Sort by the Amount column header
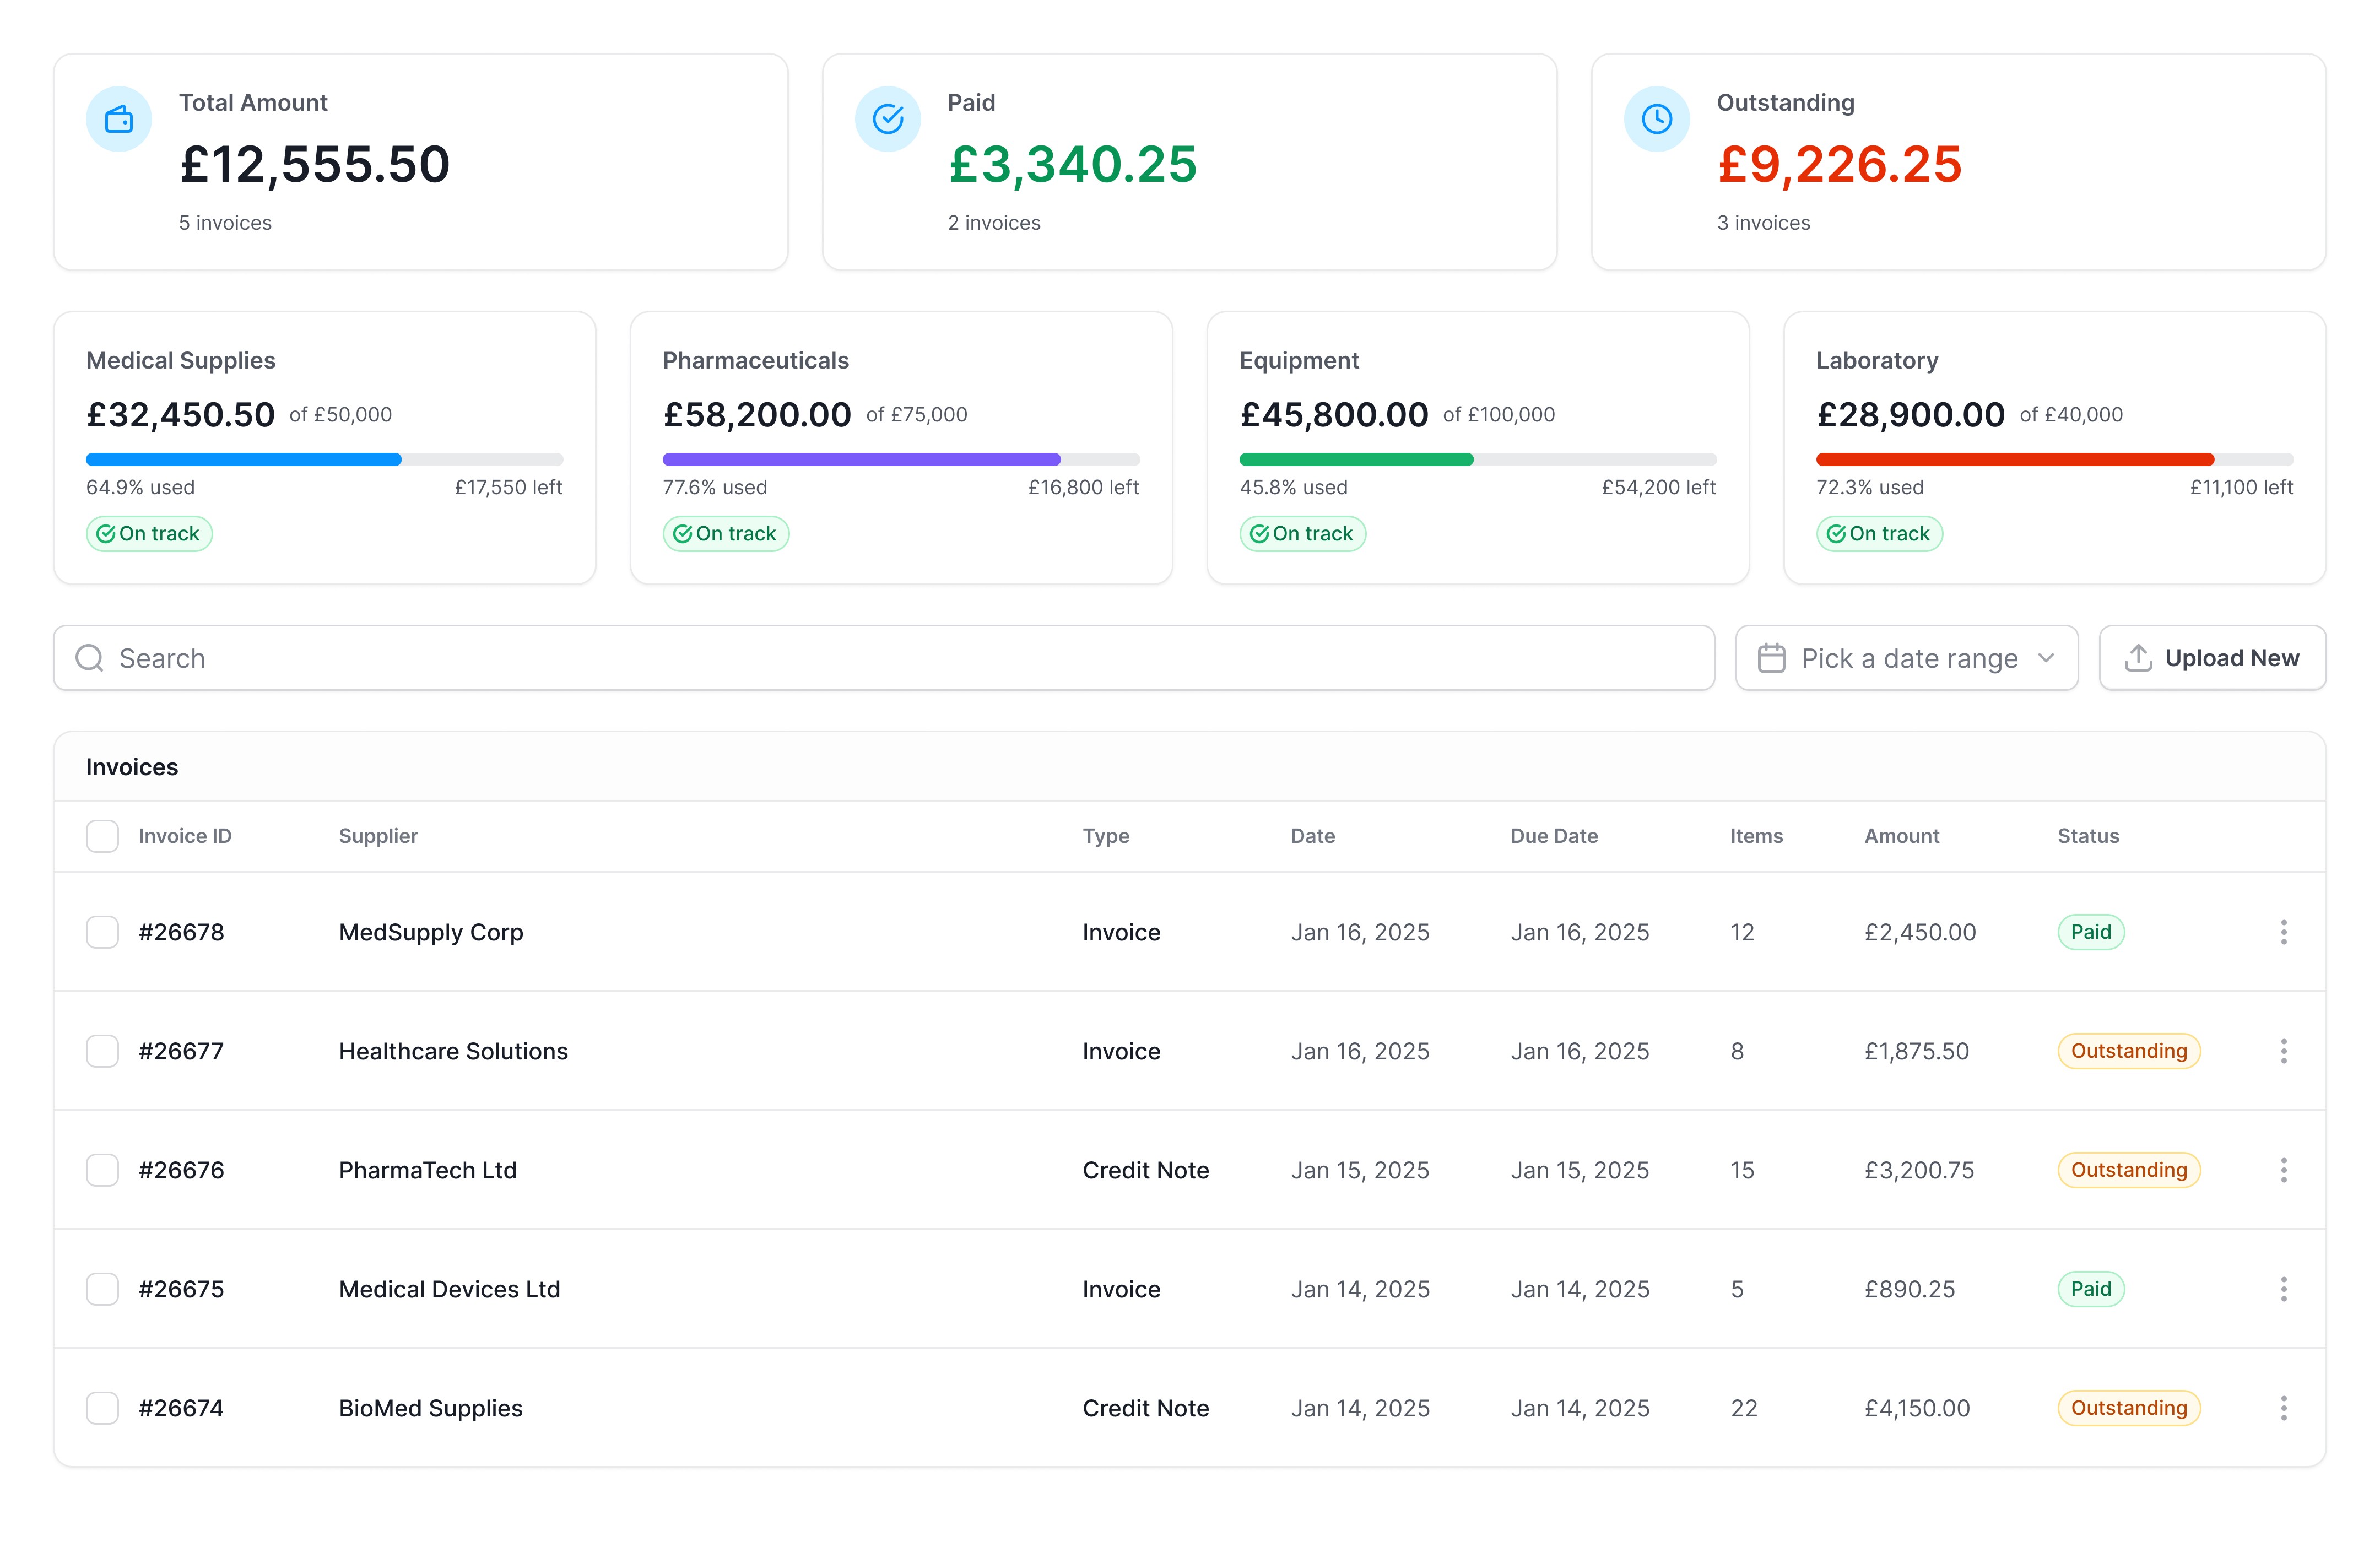This screenshot has width=2380, height=1547. tap(1901, 836)
